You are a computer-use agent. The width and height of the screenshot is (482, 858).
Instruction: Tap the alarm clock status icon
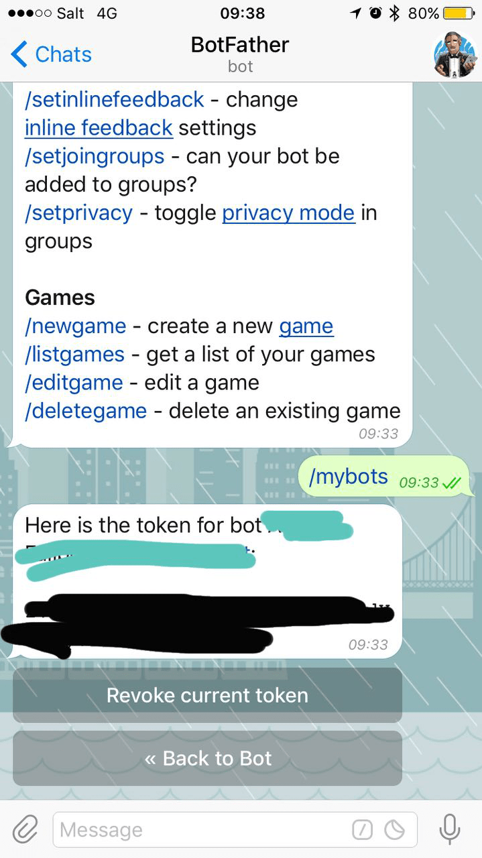pos(375,13)
